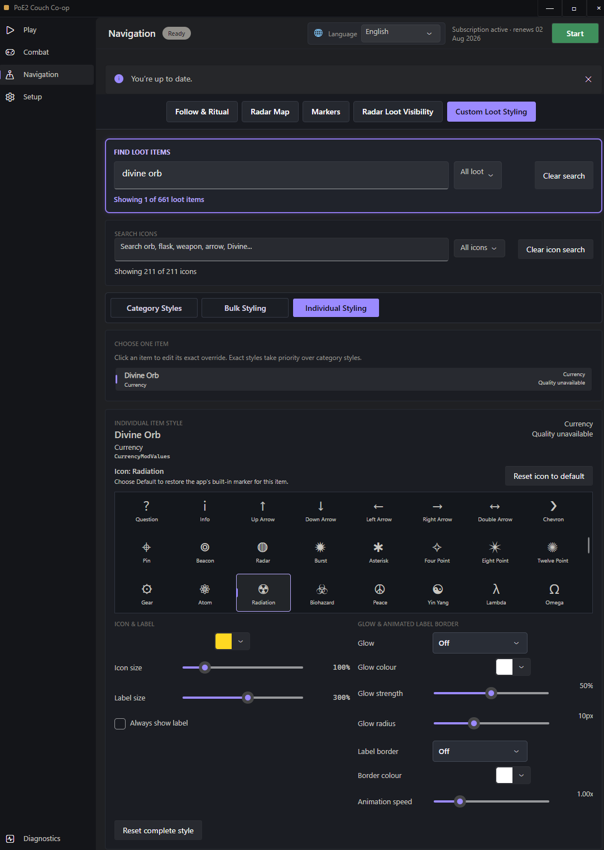Image resolution: width=604 pixels, height=850 pixels.
Task: Pick the Omega icon
Action: click(554, 593)
